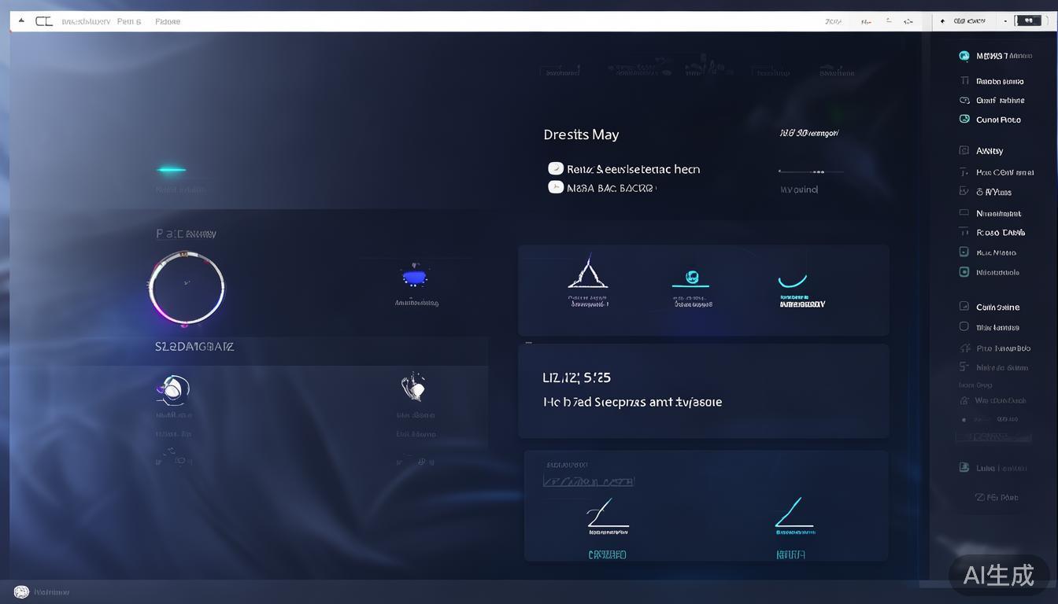
Task: Click the back arrow in right panel header
Action: pos(943,21)
